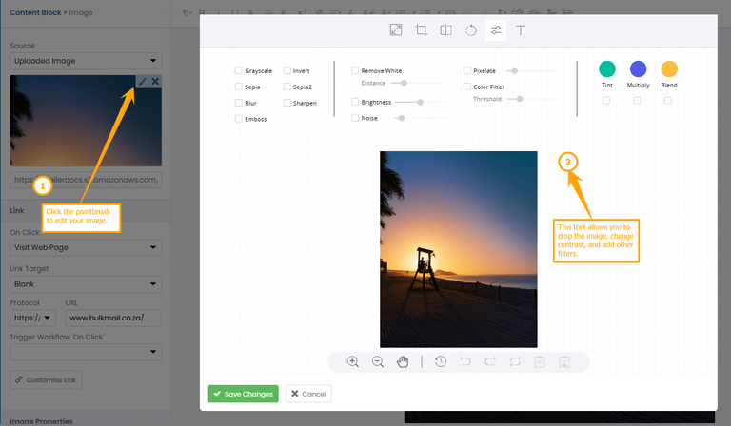Click the URL field www.bulkmail.co.za/
This screenshot has height=426, width=731.
click(113, 318)
